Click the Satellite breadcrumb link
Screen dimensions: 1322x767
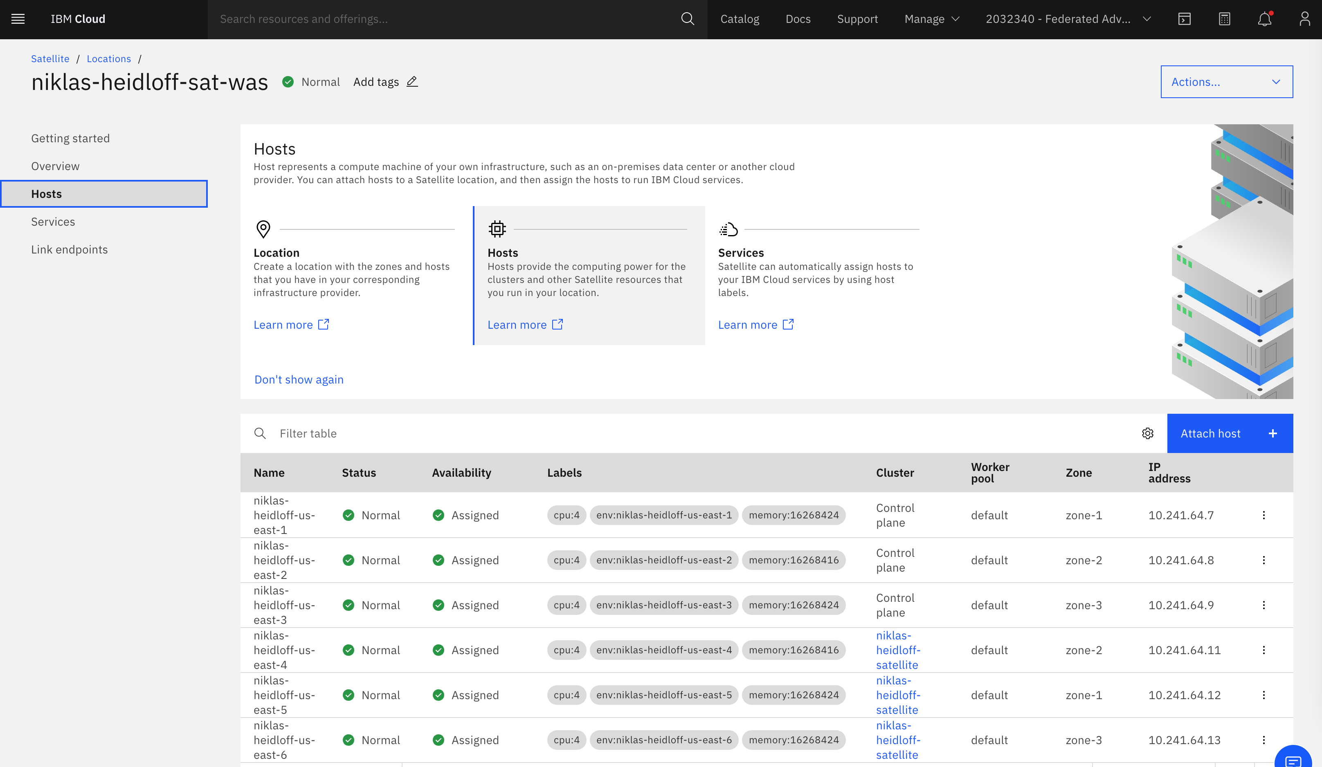click(x=50, y=59)
